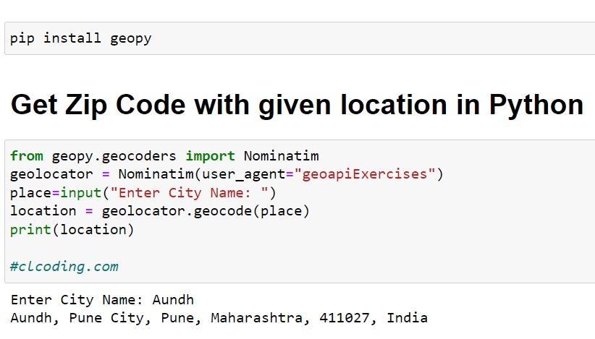
Task: Click the pip install geopy code cell
Action: tap(300, 38)
